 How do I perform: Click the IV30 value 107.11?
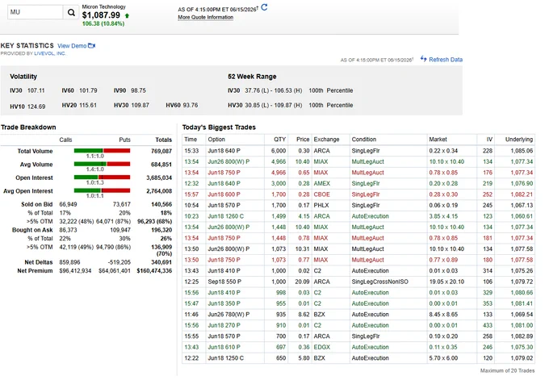pos(36,90)
